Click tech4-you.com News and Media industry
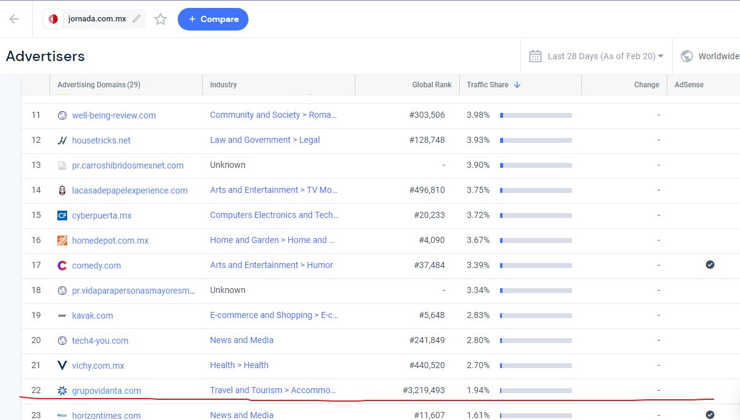The height and width of the screenshot is (420, 740). (242, 340)
